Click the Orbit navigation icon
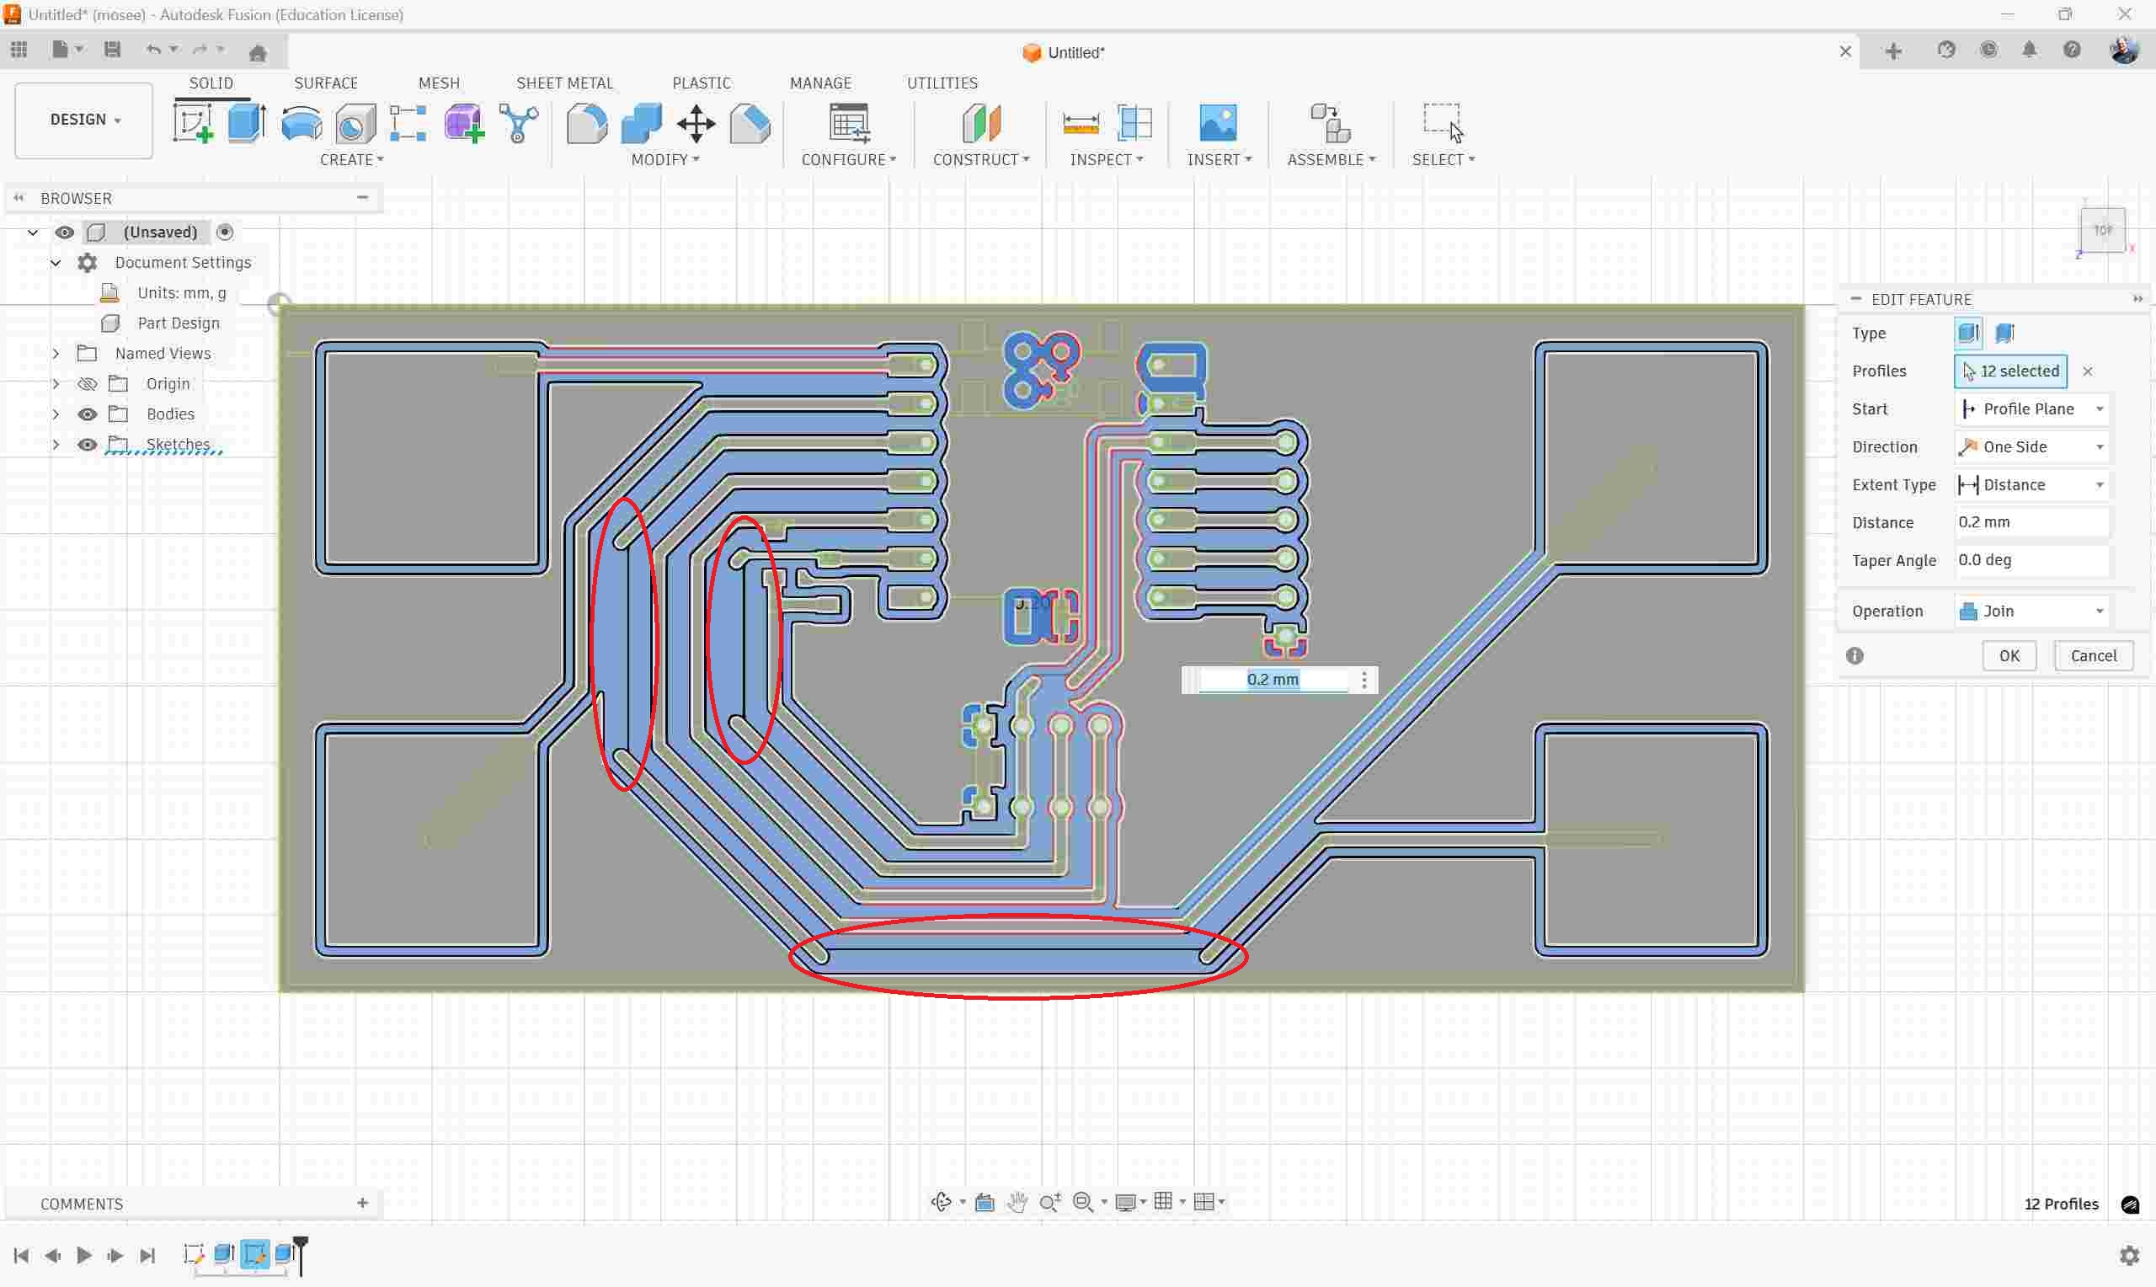Screen dimensions: 2156x1287 pyautogui.click(x=942, y=1202)
